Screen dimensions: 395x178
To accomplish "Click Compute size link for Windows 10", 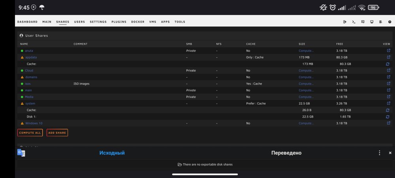I will [306, 123].
